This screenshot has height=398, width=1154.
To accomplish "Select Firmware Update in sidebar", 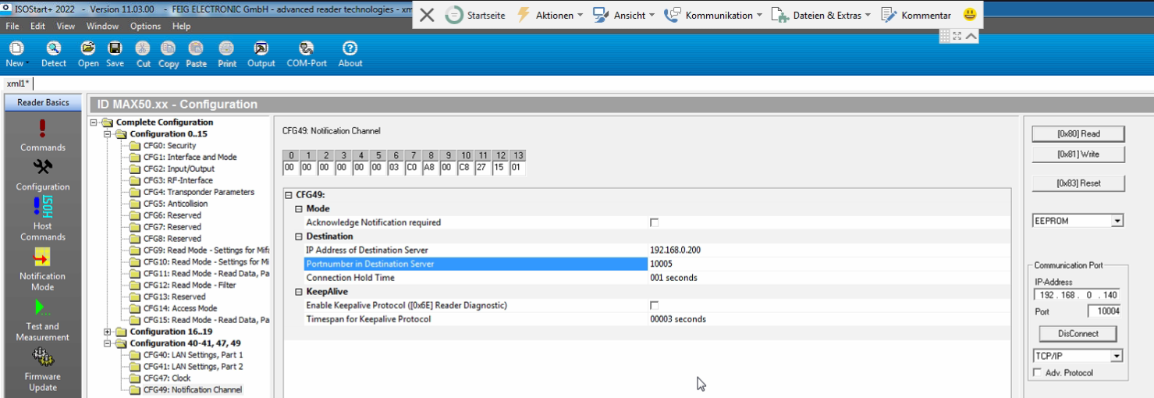I will [x=43, y=371].
